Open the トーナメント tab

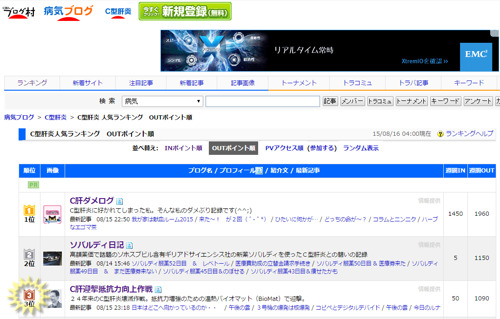(x=299, y=83)
